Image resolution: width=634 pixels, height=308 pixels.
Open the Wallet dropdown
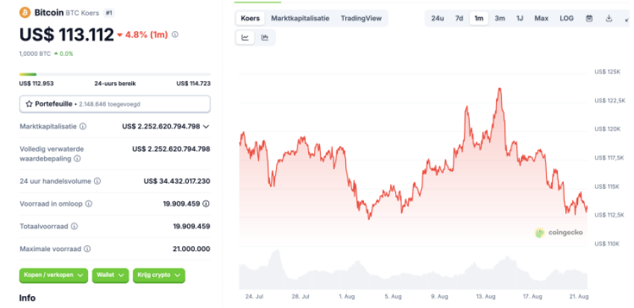(110, 275)
